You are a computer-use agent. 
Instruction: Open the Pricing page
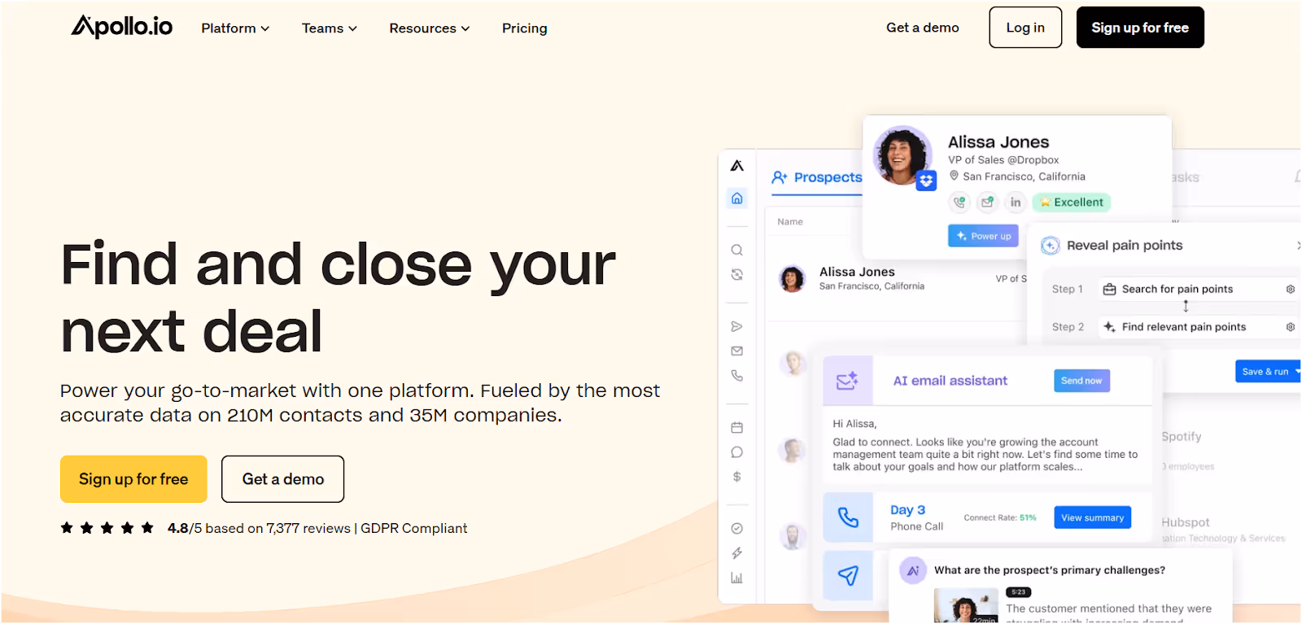tap(525, 28)
